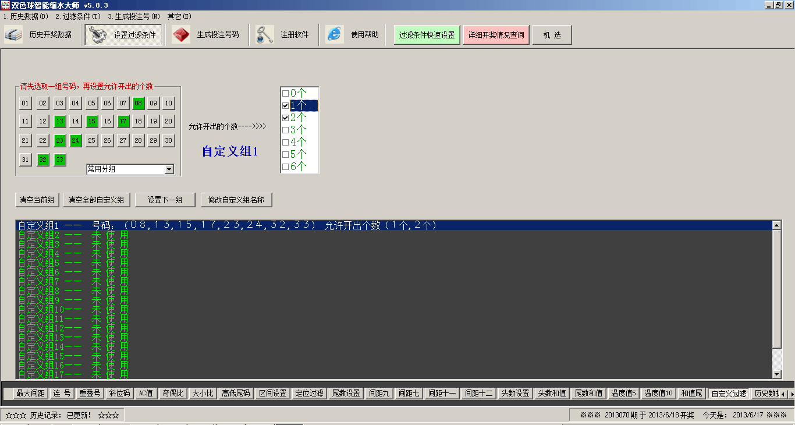Click the 清空全部自定义组 button
795x425 pixels.
tap(96, 200)
